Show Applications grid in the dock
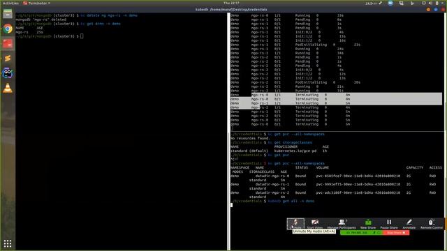Screen dimensions: 447x251 [8, 243]
